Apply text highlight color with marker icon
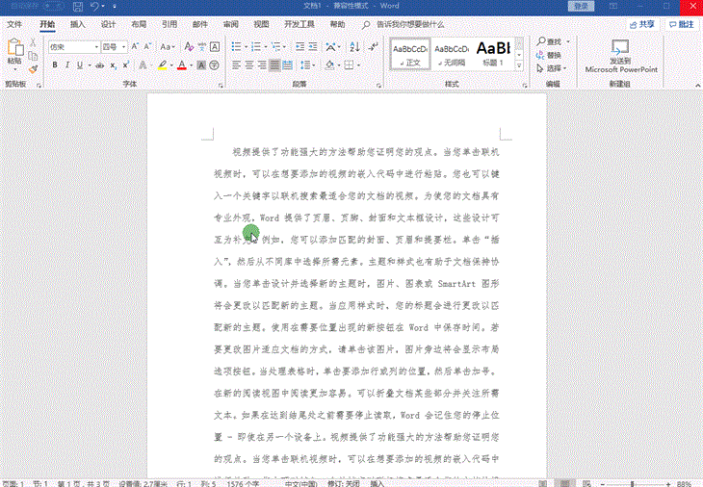703x487 pixels. point(162,65)
